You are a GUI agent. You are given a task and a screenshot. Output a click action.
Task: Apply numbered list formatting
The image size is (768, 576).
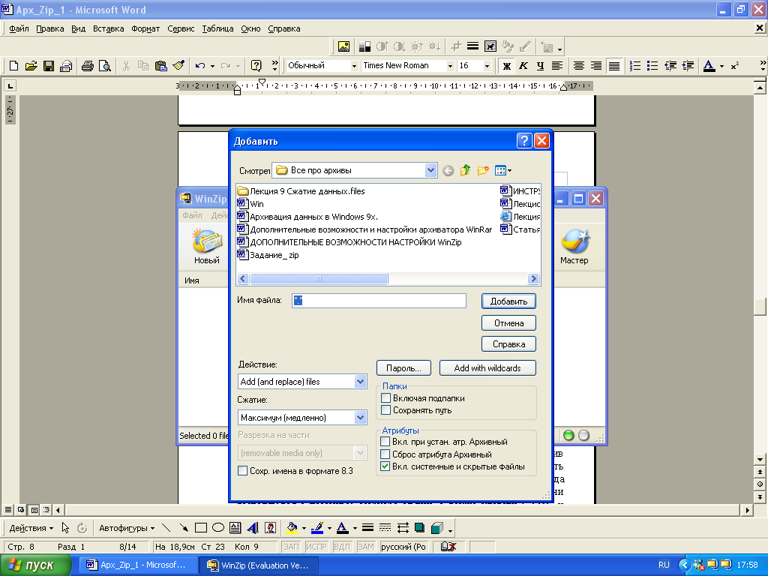(x=635, y=66)
